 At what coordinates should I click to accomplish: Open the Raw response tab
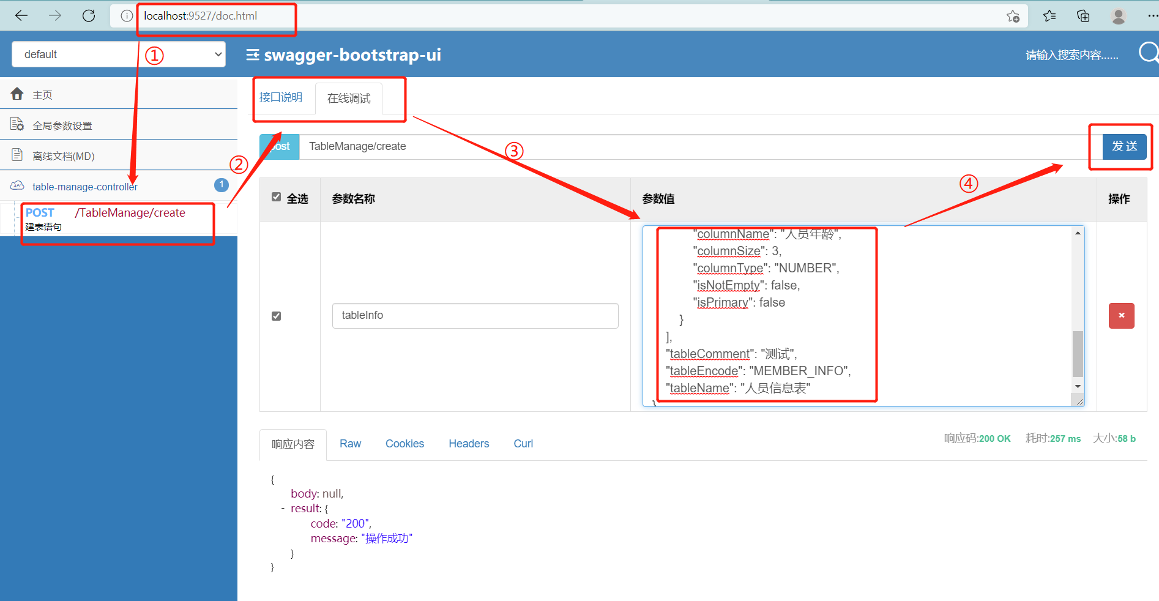350,443
